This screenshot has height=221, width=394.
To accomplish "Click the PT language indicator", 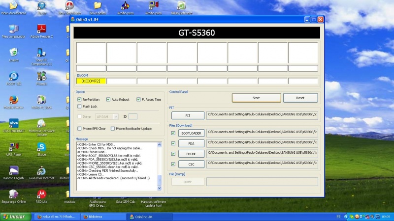I will 338,217.
